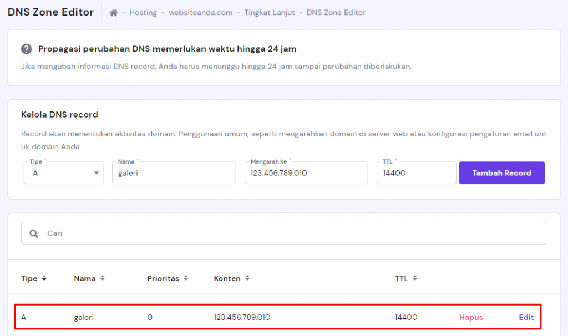Sort records using the Konten column arrows

(x=247, y=278)
